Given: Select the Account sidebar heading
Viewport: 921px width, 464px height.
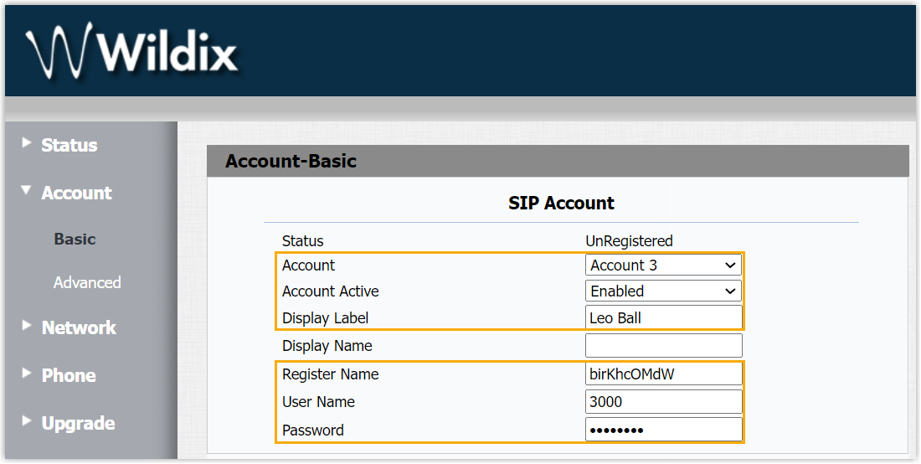Looking at the screenshot, I should pos(76,193).
